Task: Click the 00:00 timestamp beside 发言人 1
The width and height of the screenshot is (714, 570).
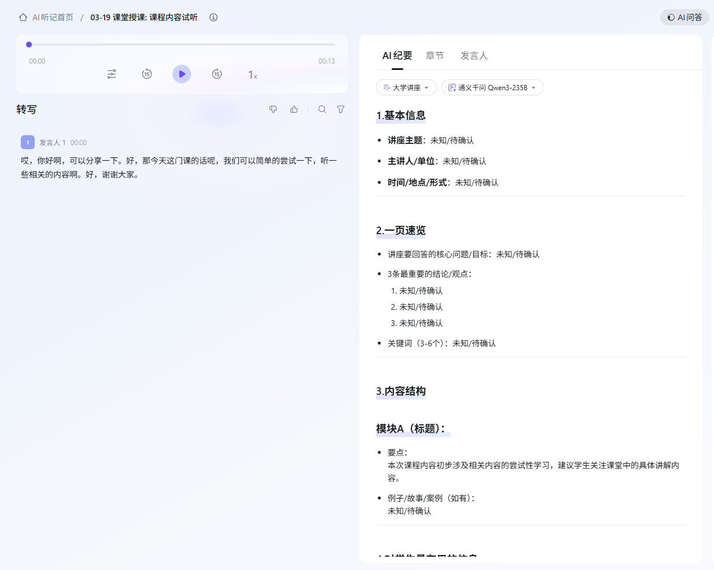Action: pyautogui.click(x=79, y=143)
